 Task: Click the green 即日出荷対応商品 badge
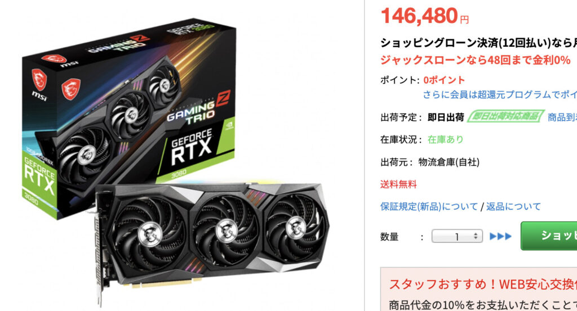tap(505, 117)
